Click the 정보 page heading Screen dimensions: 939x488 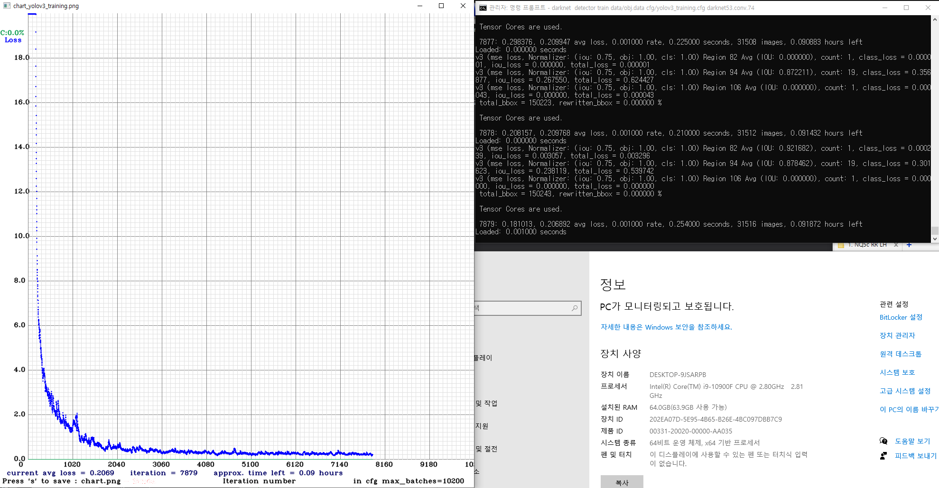(x=613, y=285)
